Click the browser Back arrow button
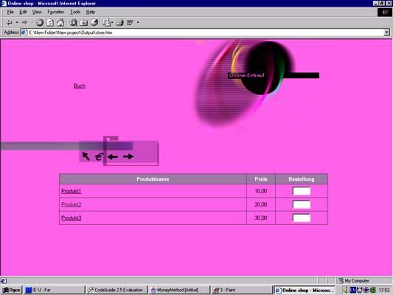Viewport: 393px width, 295px height. click(10, 23)
